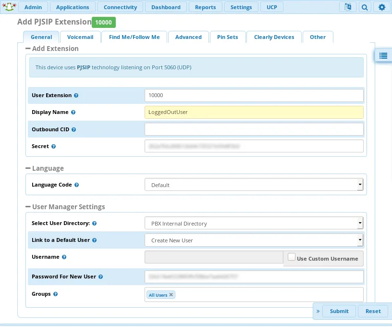The height and width of the screenshot is (327, 392).
Task: Switch to the Advanced tab
Action: click(x=188, y=37)
